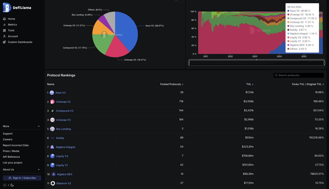The height and width of the screenshot is (189, 329).
Task: Switch to light mode sun icon
Action: tap(4, 185)
